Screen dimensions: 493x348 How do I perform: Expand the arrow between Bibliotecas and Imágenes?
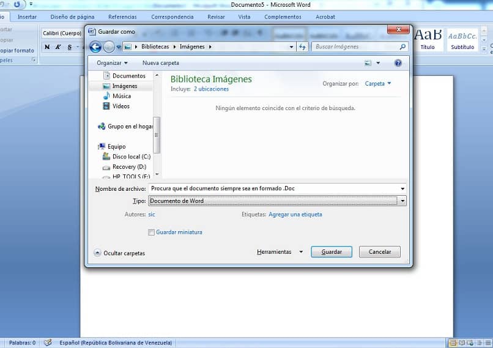pos(174,47)
